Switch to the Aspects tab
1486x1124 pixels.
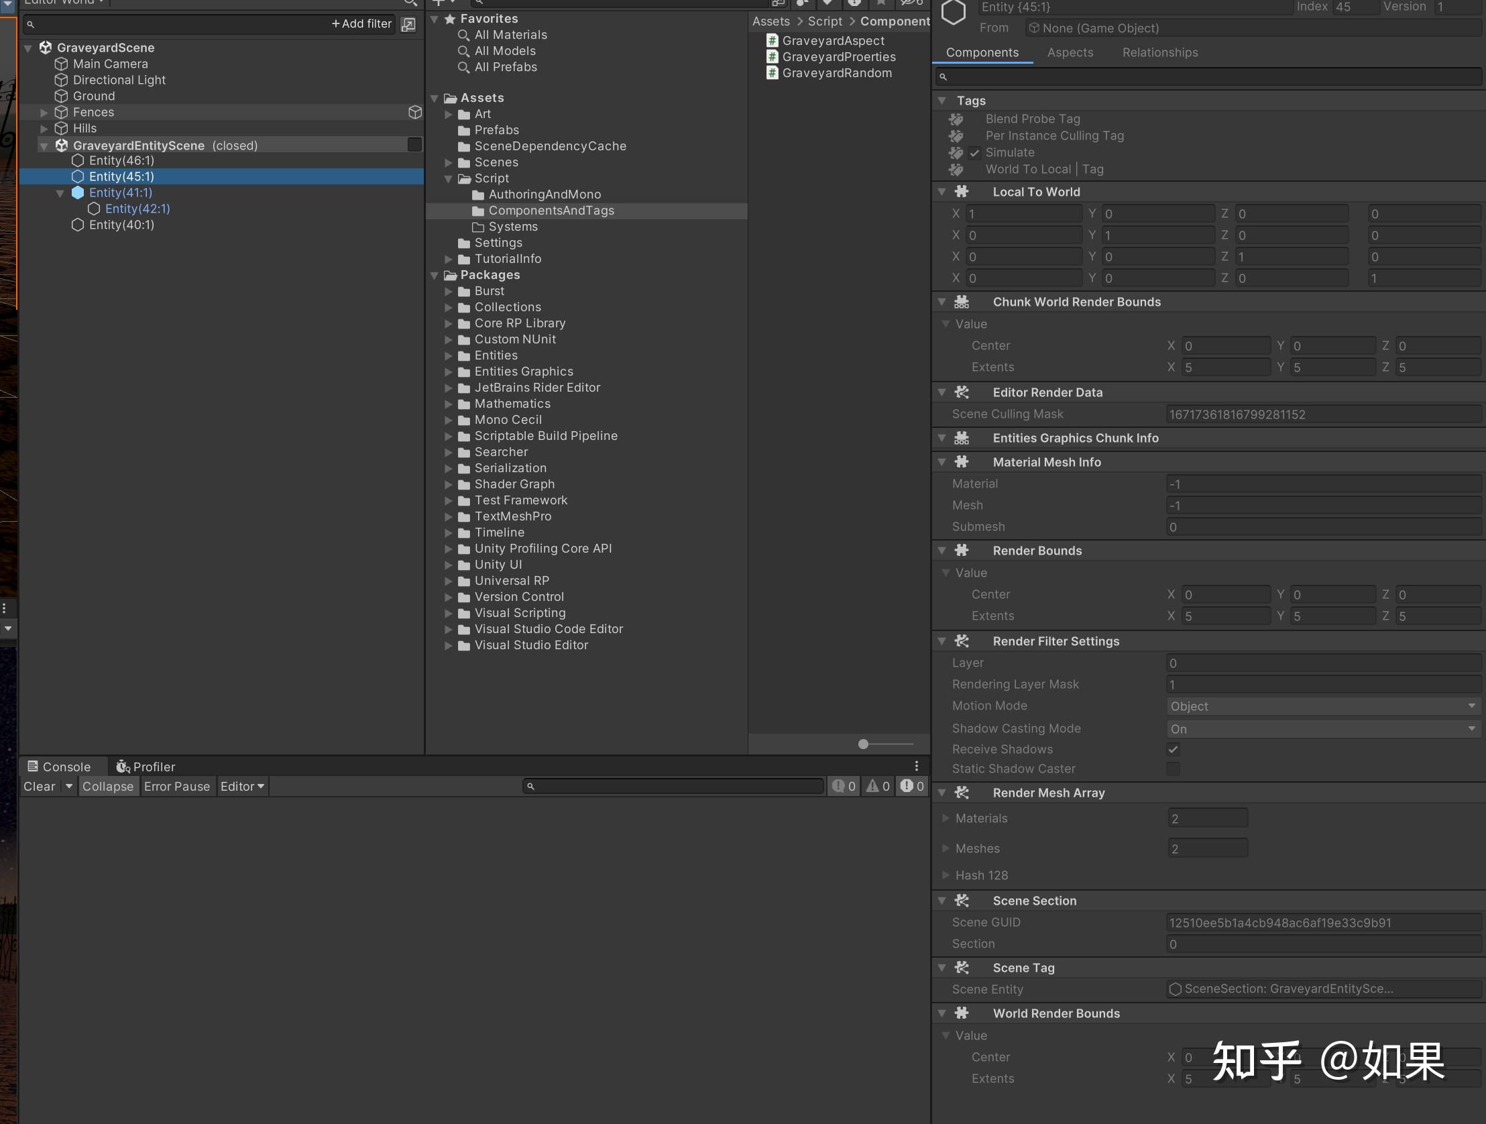1070,52
